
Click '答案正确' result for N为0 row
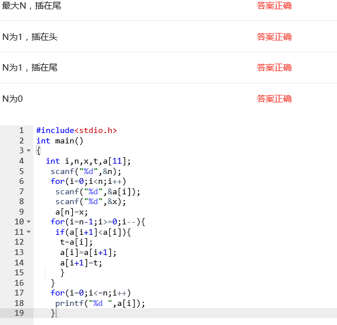pos(274,99)
